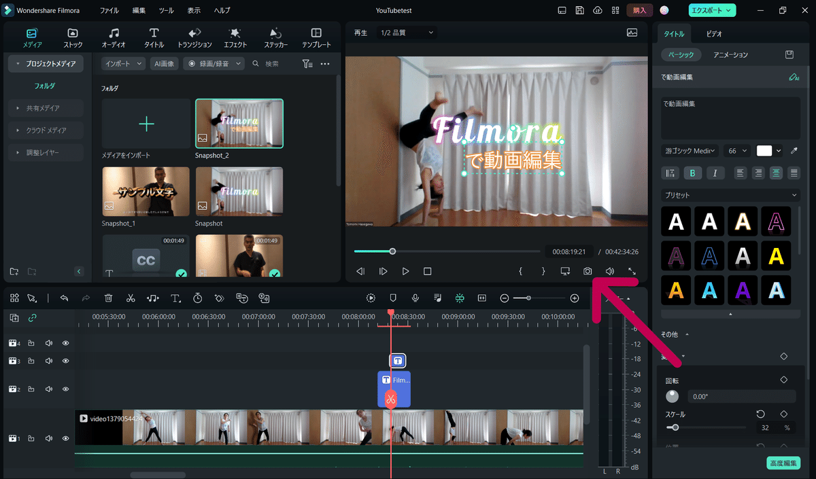Open the Stock tab

(x=73, y=38)
